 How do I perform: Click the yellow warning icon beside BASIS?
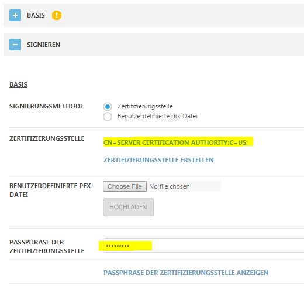[57, 15]
